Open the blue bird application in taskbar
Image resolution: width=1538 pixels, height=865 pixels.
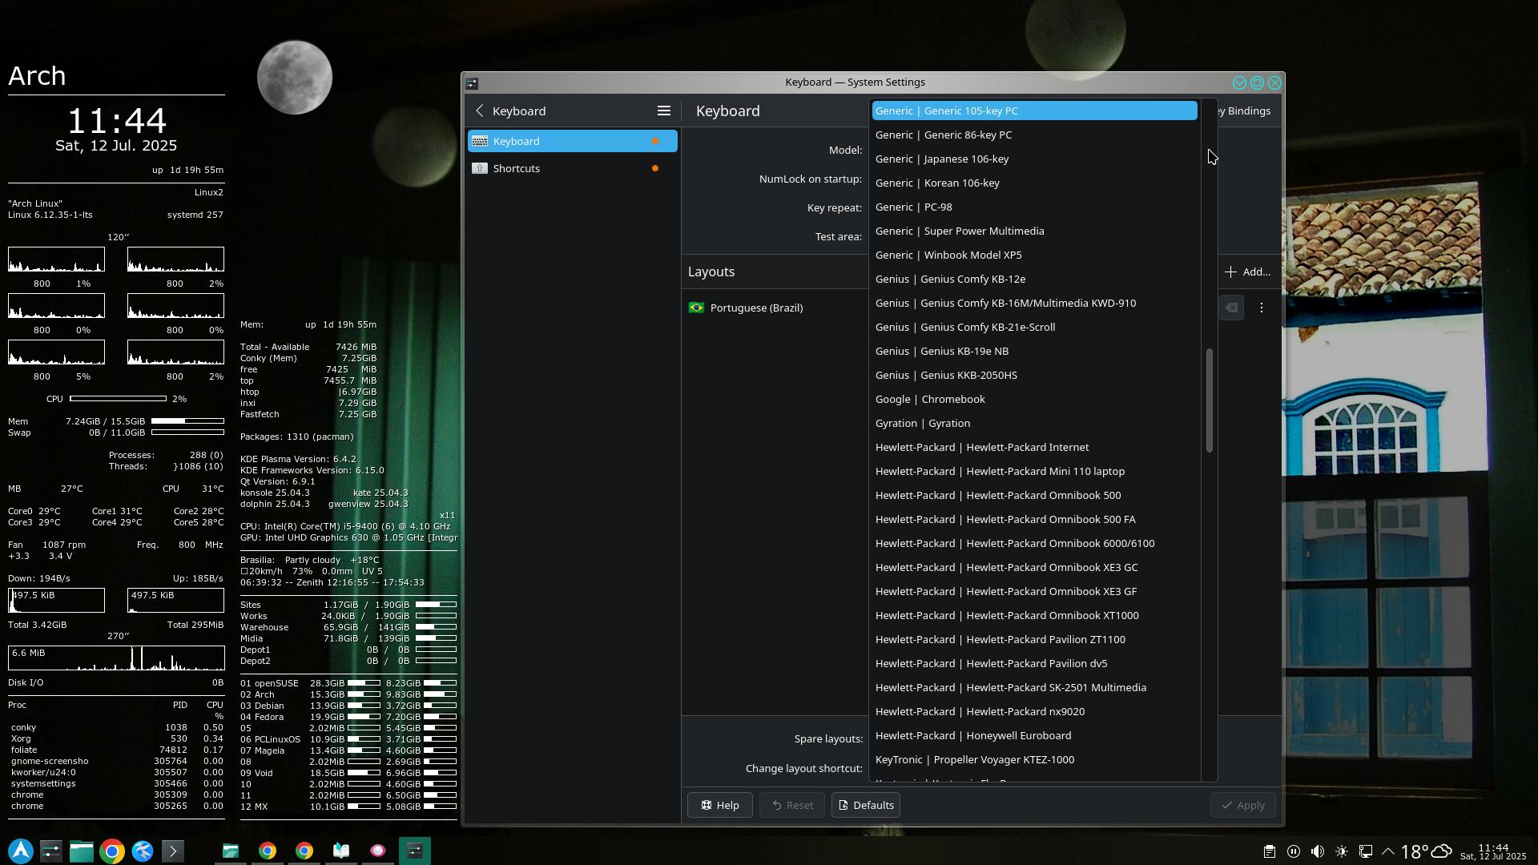[x=143, y=851]
